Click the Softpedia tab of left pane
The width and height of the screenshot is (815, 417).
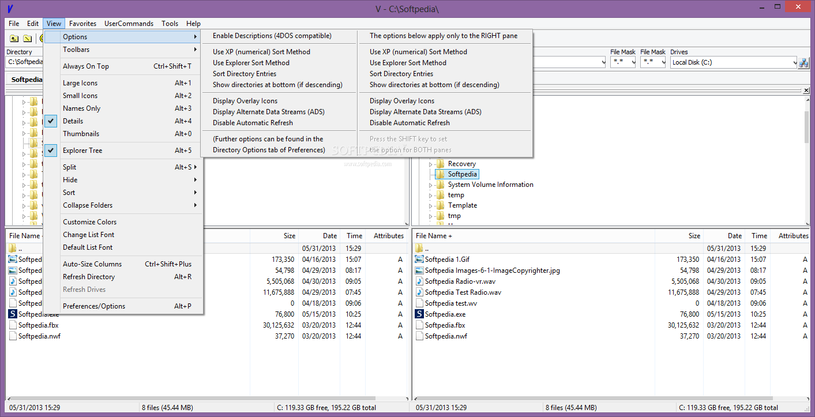click(25, 80)
